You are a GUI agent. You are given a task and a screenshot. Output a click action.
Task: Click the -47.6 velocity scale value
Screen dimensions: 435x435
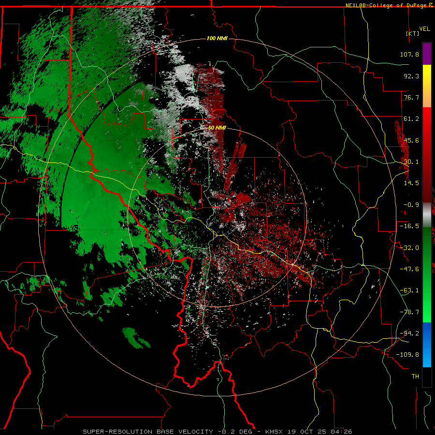click(409, 269)
